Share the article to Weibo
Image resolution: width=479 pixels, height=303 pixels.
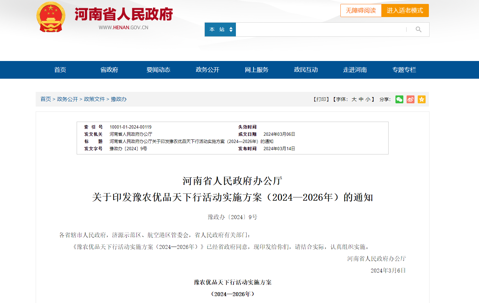click(411, 99)
